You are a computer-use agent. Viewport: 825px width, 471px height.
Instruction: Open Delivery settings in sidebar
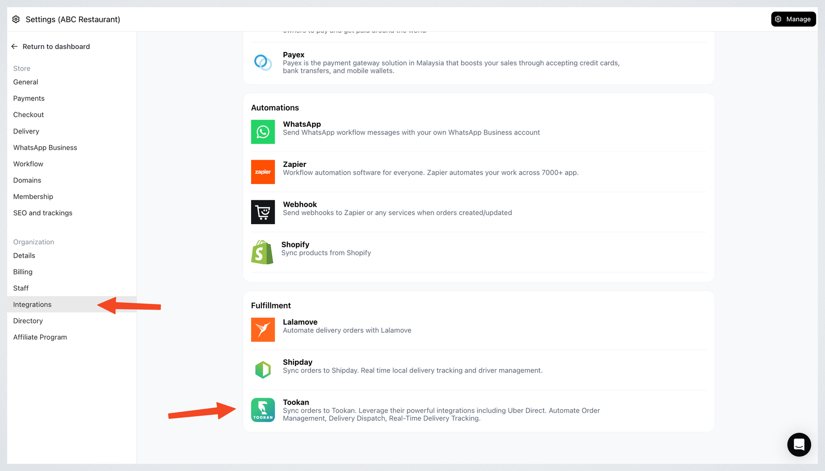coord(26,131)
